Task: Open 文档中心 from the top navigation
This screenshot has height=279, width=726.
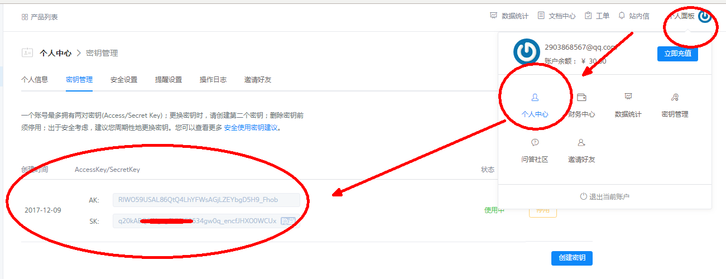Action: coord(556,16)
